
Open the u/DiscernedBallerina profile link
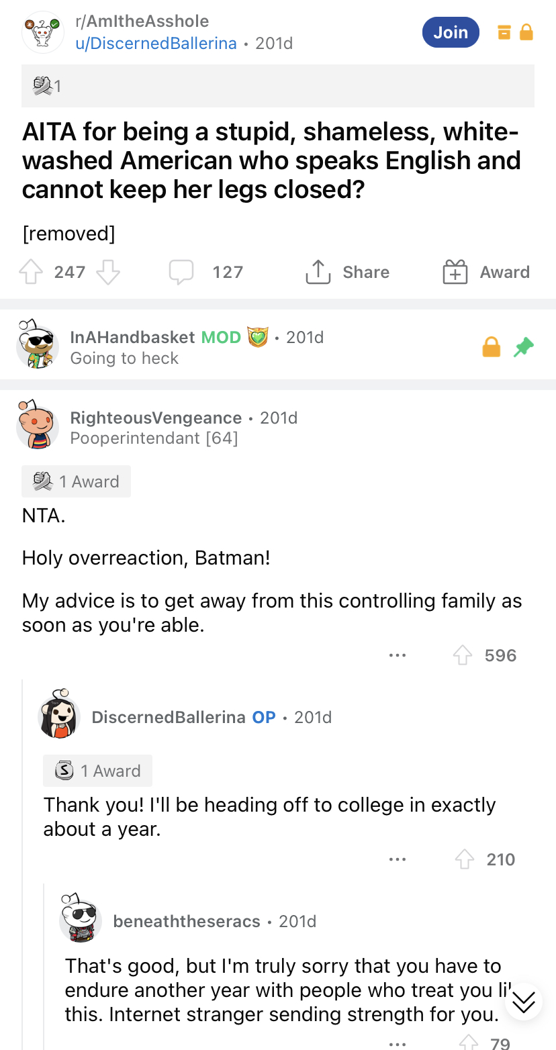[x=156, y=44]
